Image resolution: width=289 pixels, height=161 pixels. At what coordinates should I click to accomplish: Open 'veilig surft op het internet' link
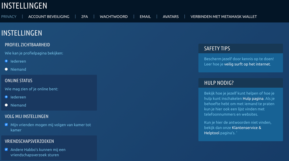point(247,64)
